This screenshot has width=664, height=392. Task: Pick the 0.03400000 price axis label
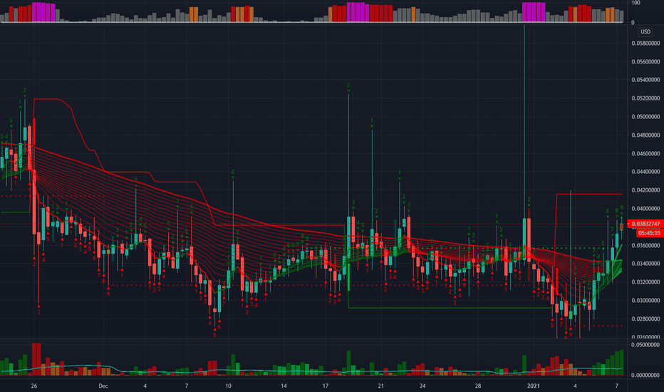[645, 264]
